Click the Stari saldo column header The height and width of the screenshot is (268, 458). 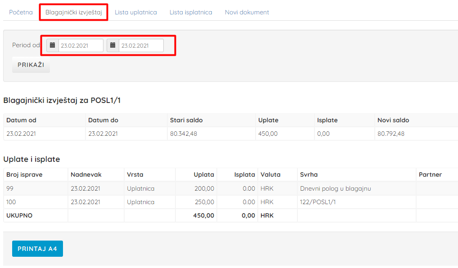[x=186, y=120]
